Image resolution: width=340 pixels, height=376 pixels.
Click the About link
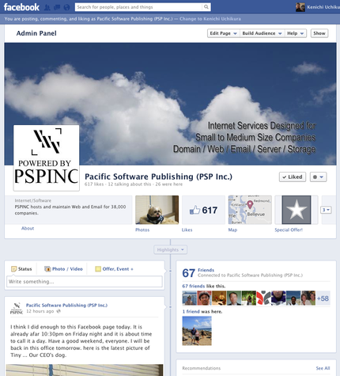(28, 228)
